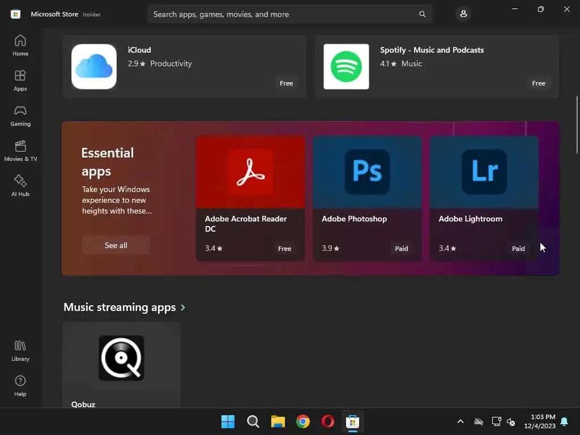Click the Free button for iCloud

tap(286, 83)
